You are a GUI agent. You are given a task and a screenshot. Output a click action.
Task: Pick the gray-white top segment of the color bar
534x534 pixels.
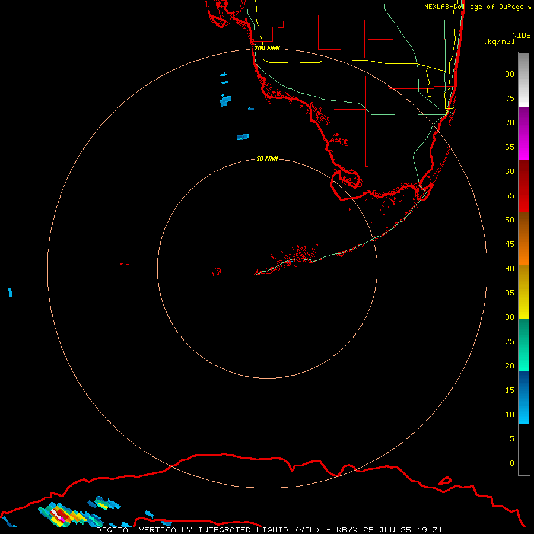pyautogui.click(x=524, y=80)
